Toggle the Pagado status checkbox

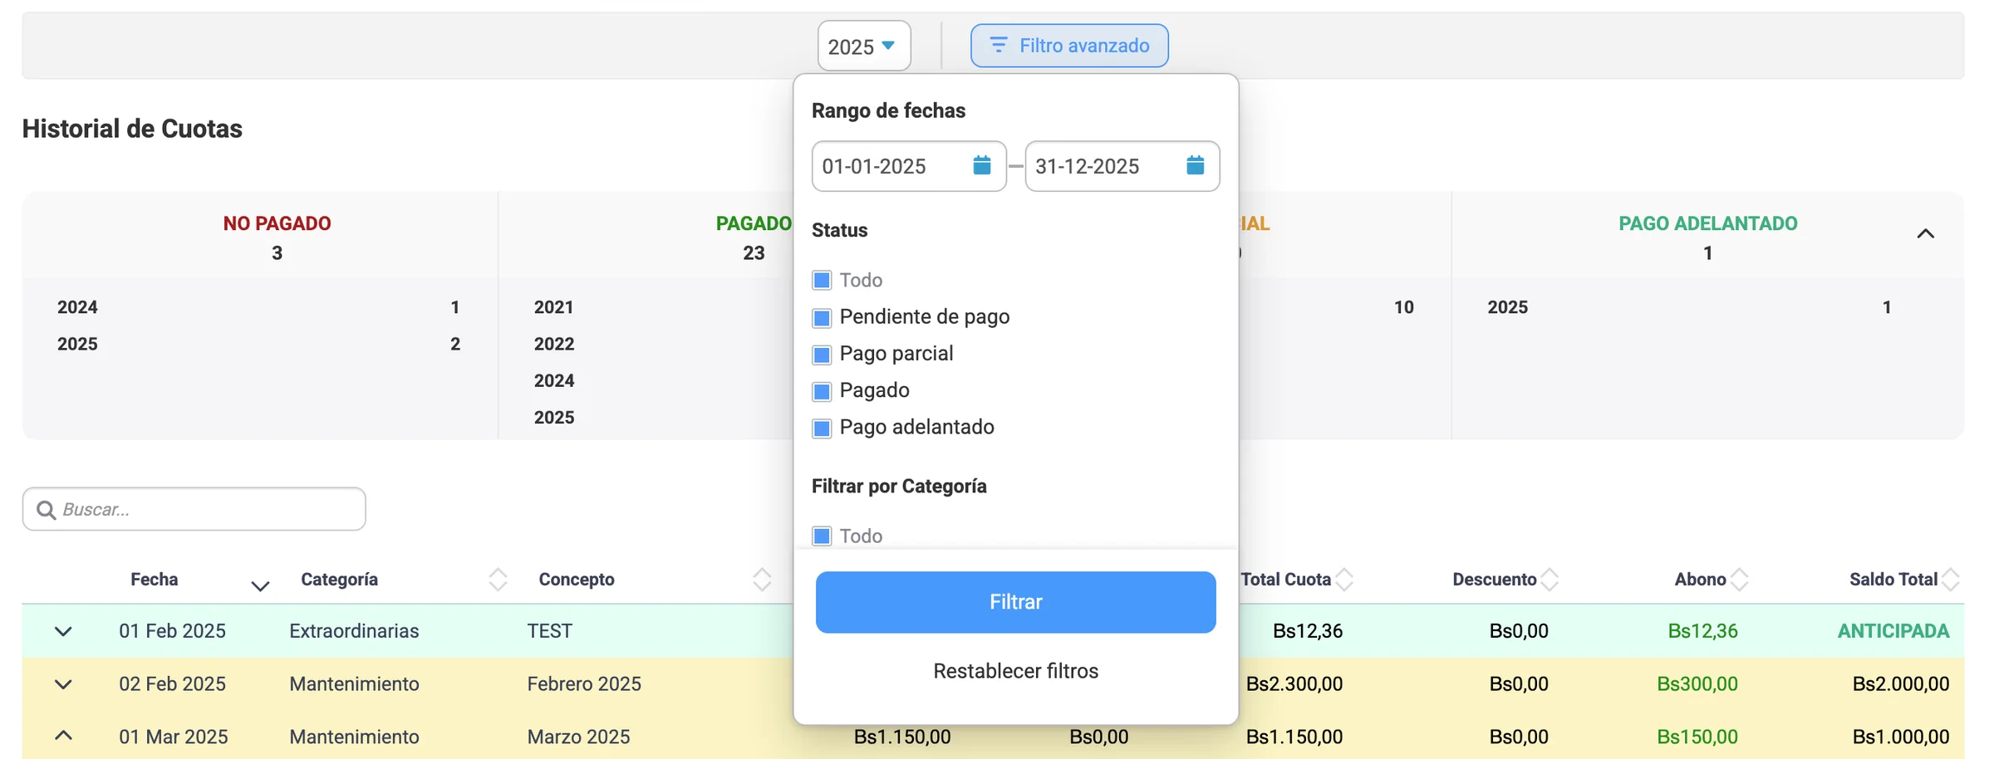pos(822,391)
